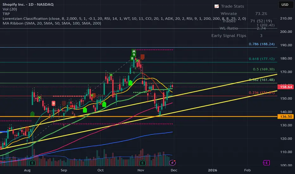Click the 120.00 price axis label
This screenshot has width=295, height=174.
point(286,139)
